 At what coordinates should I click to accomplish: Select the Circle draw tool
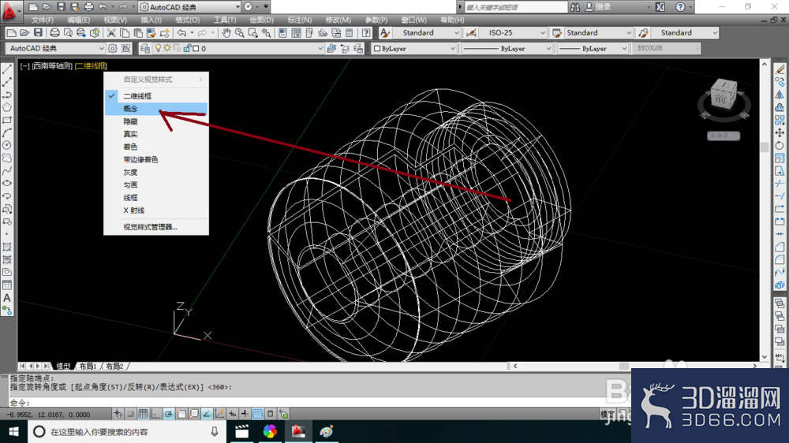click(7, 145)
